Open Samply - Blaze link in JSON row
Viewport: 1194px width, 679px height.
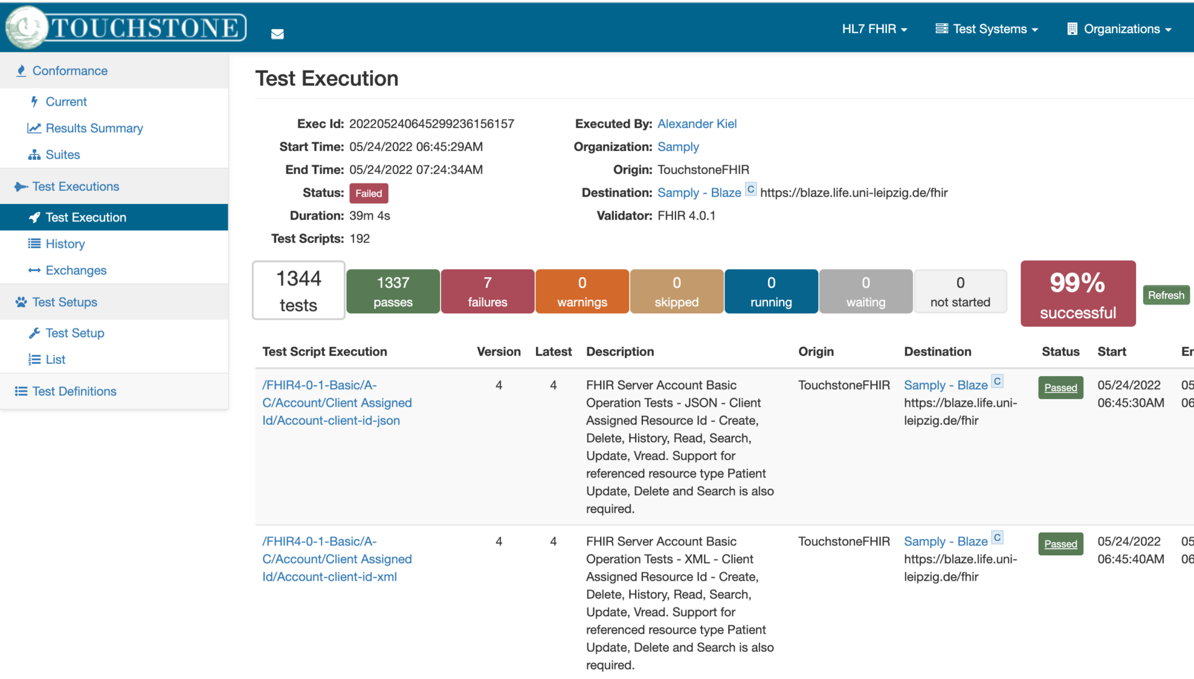pos(946,385)
